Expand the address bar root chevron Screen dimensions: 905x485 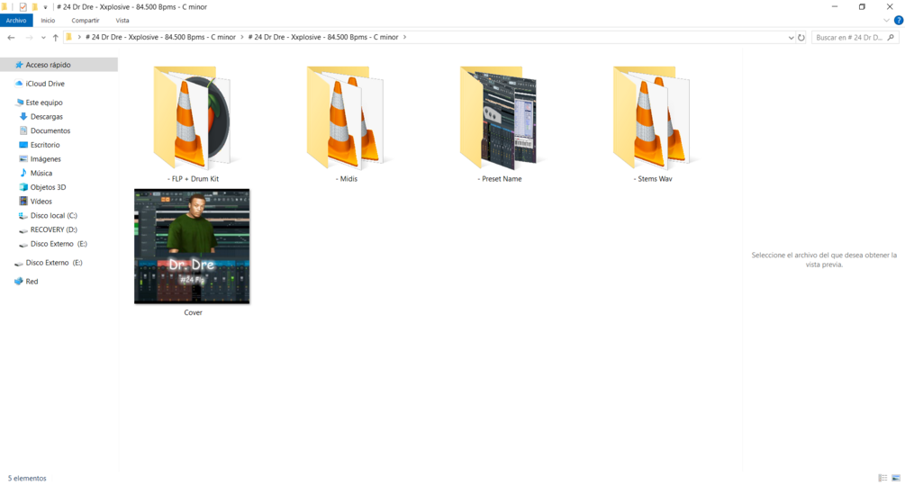point(79,37)
